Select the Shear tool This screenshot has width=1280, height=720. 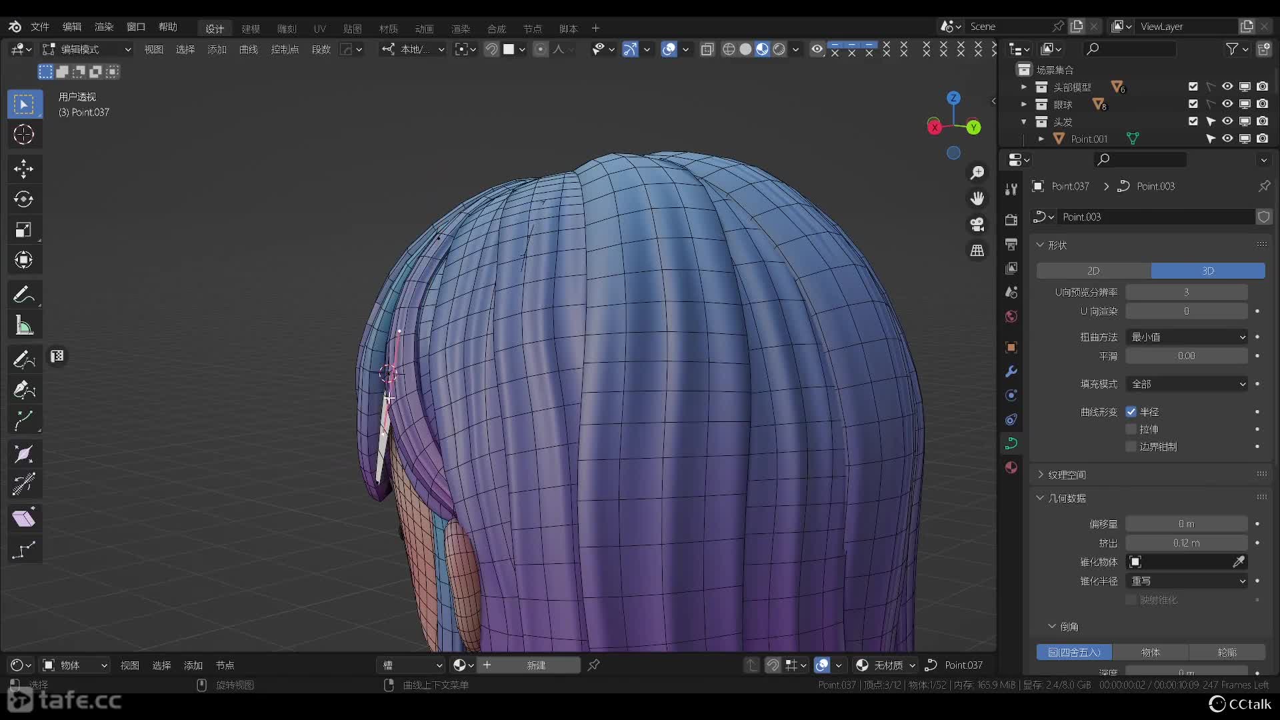coord(24,518)
